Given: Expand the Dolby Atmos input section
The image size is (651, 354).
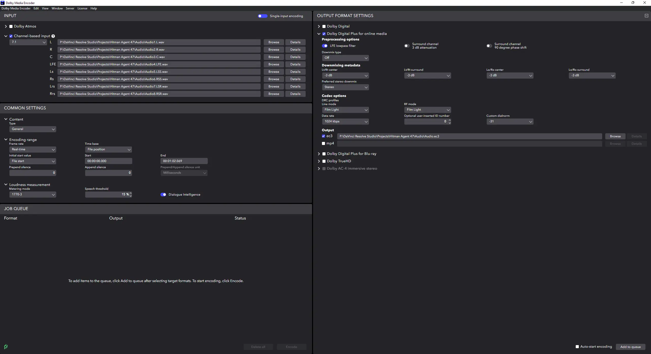Looking at the screenshot, I should coord(6,26).
